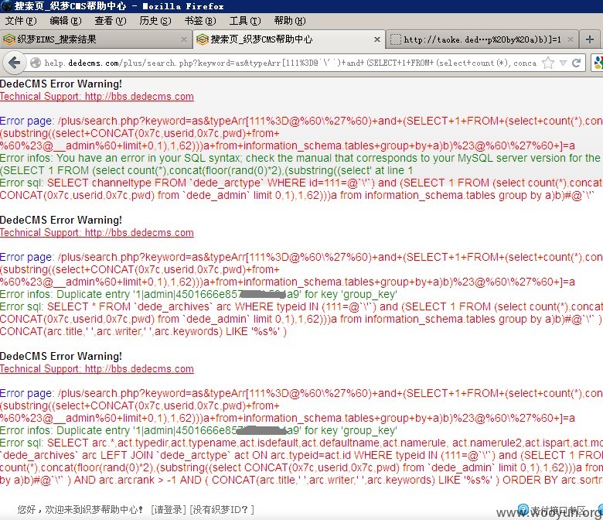603x520 pixels.
Task: Click 'SELECT arc.*,act.typedir' sql line
Action: coord(301,443)
